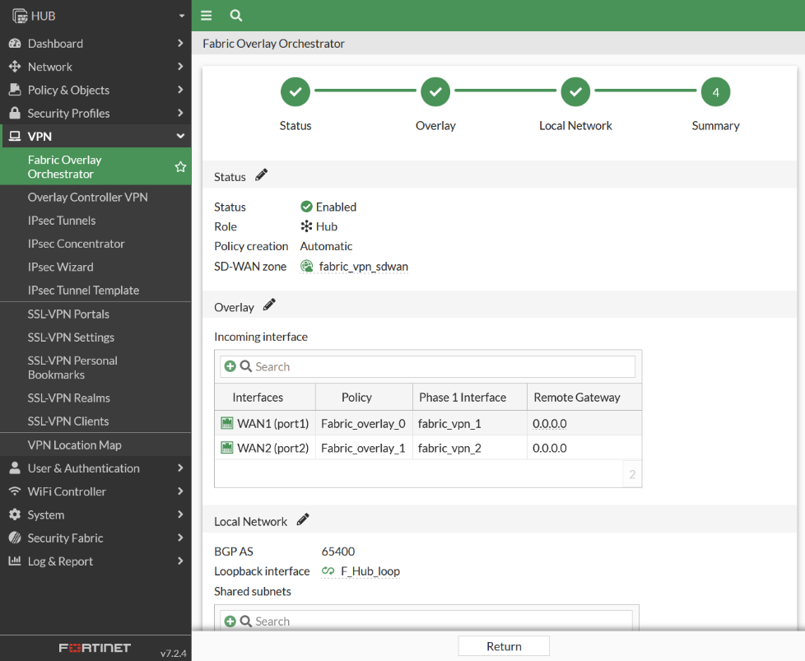
Task: Edit the Status section using the pencil icon
Action: [x=262, y=175]
